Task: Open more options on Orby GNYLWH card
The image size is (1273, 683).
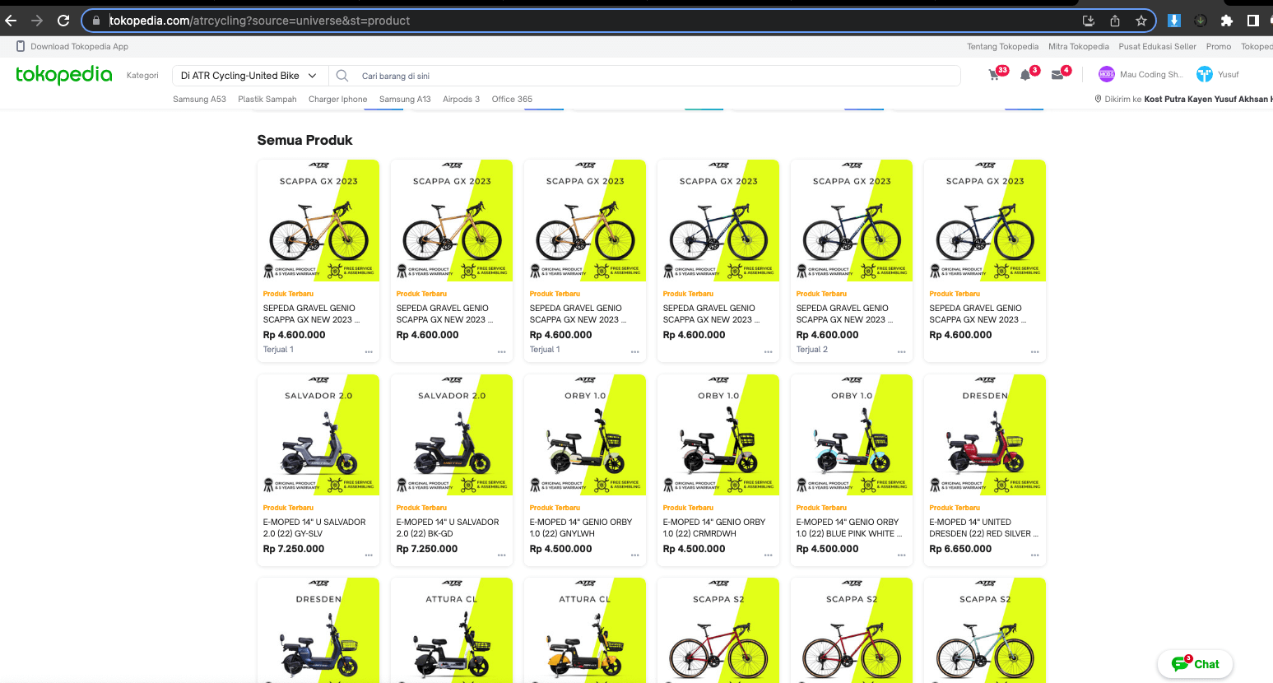Action: (635, 555)
